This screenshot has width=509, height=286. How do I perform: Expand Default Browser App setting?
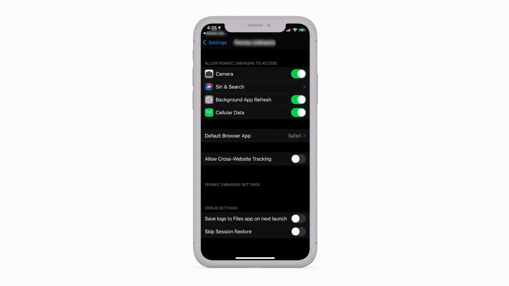[x=254, y=136]
